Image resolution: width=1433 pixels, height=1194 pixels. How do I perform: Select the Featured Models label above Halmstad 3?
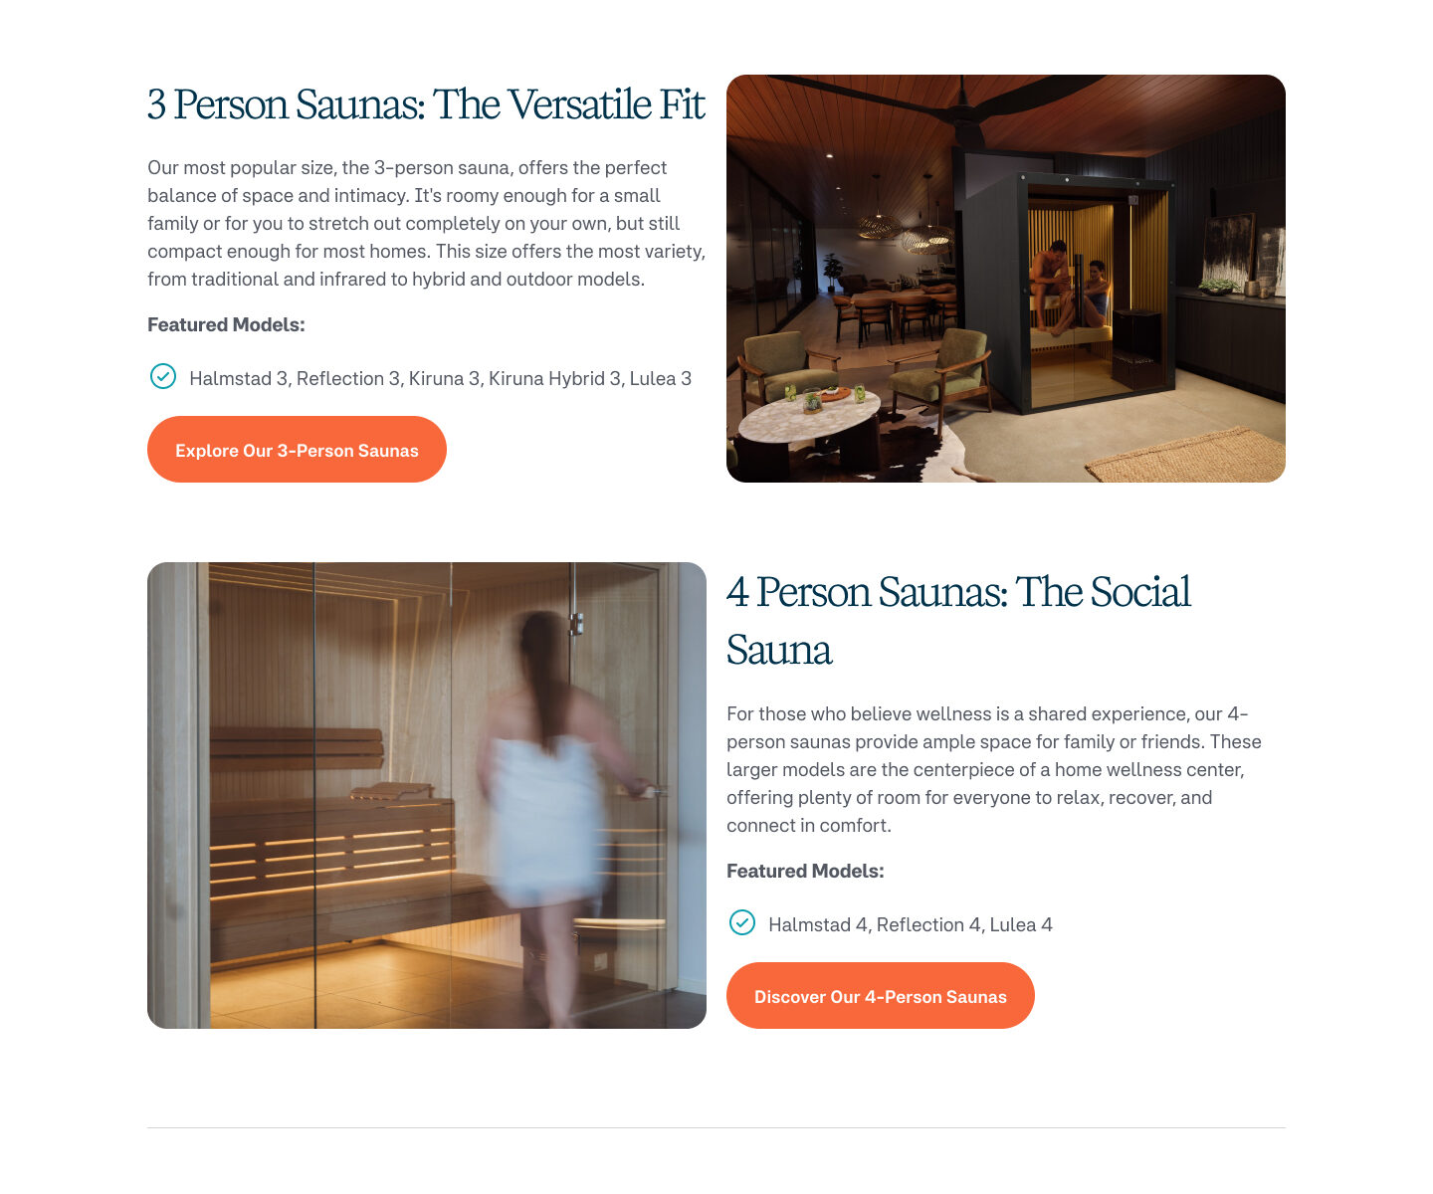(x=226, y=324)
